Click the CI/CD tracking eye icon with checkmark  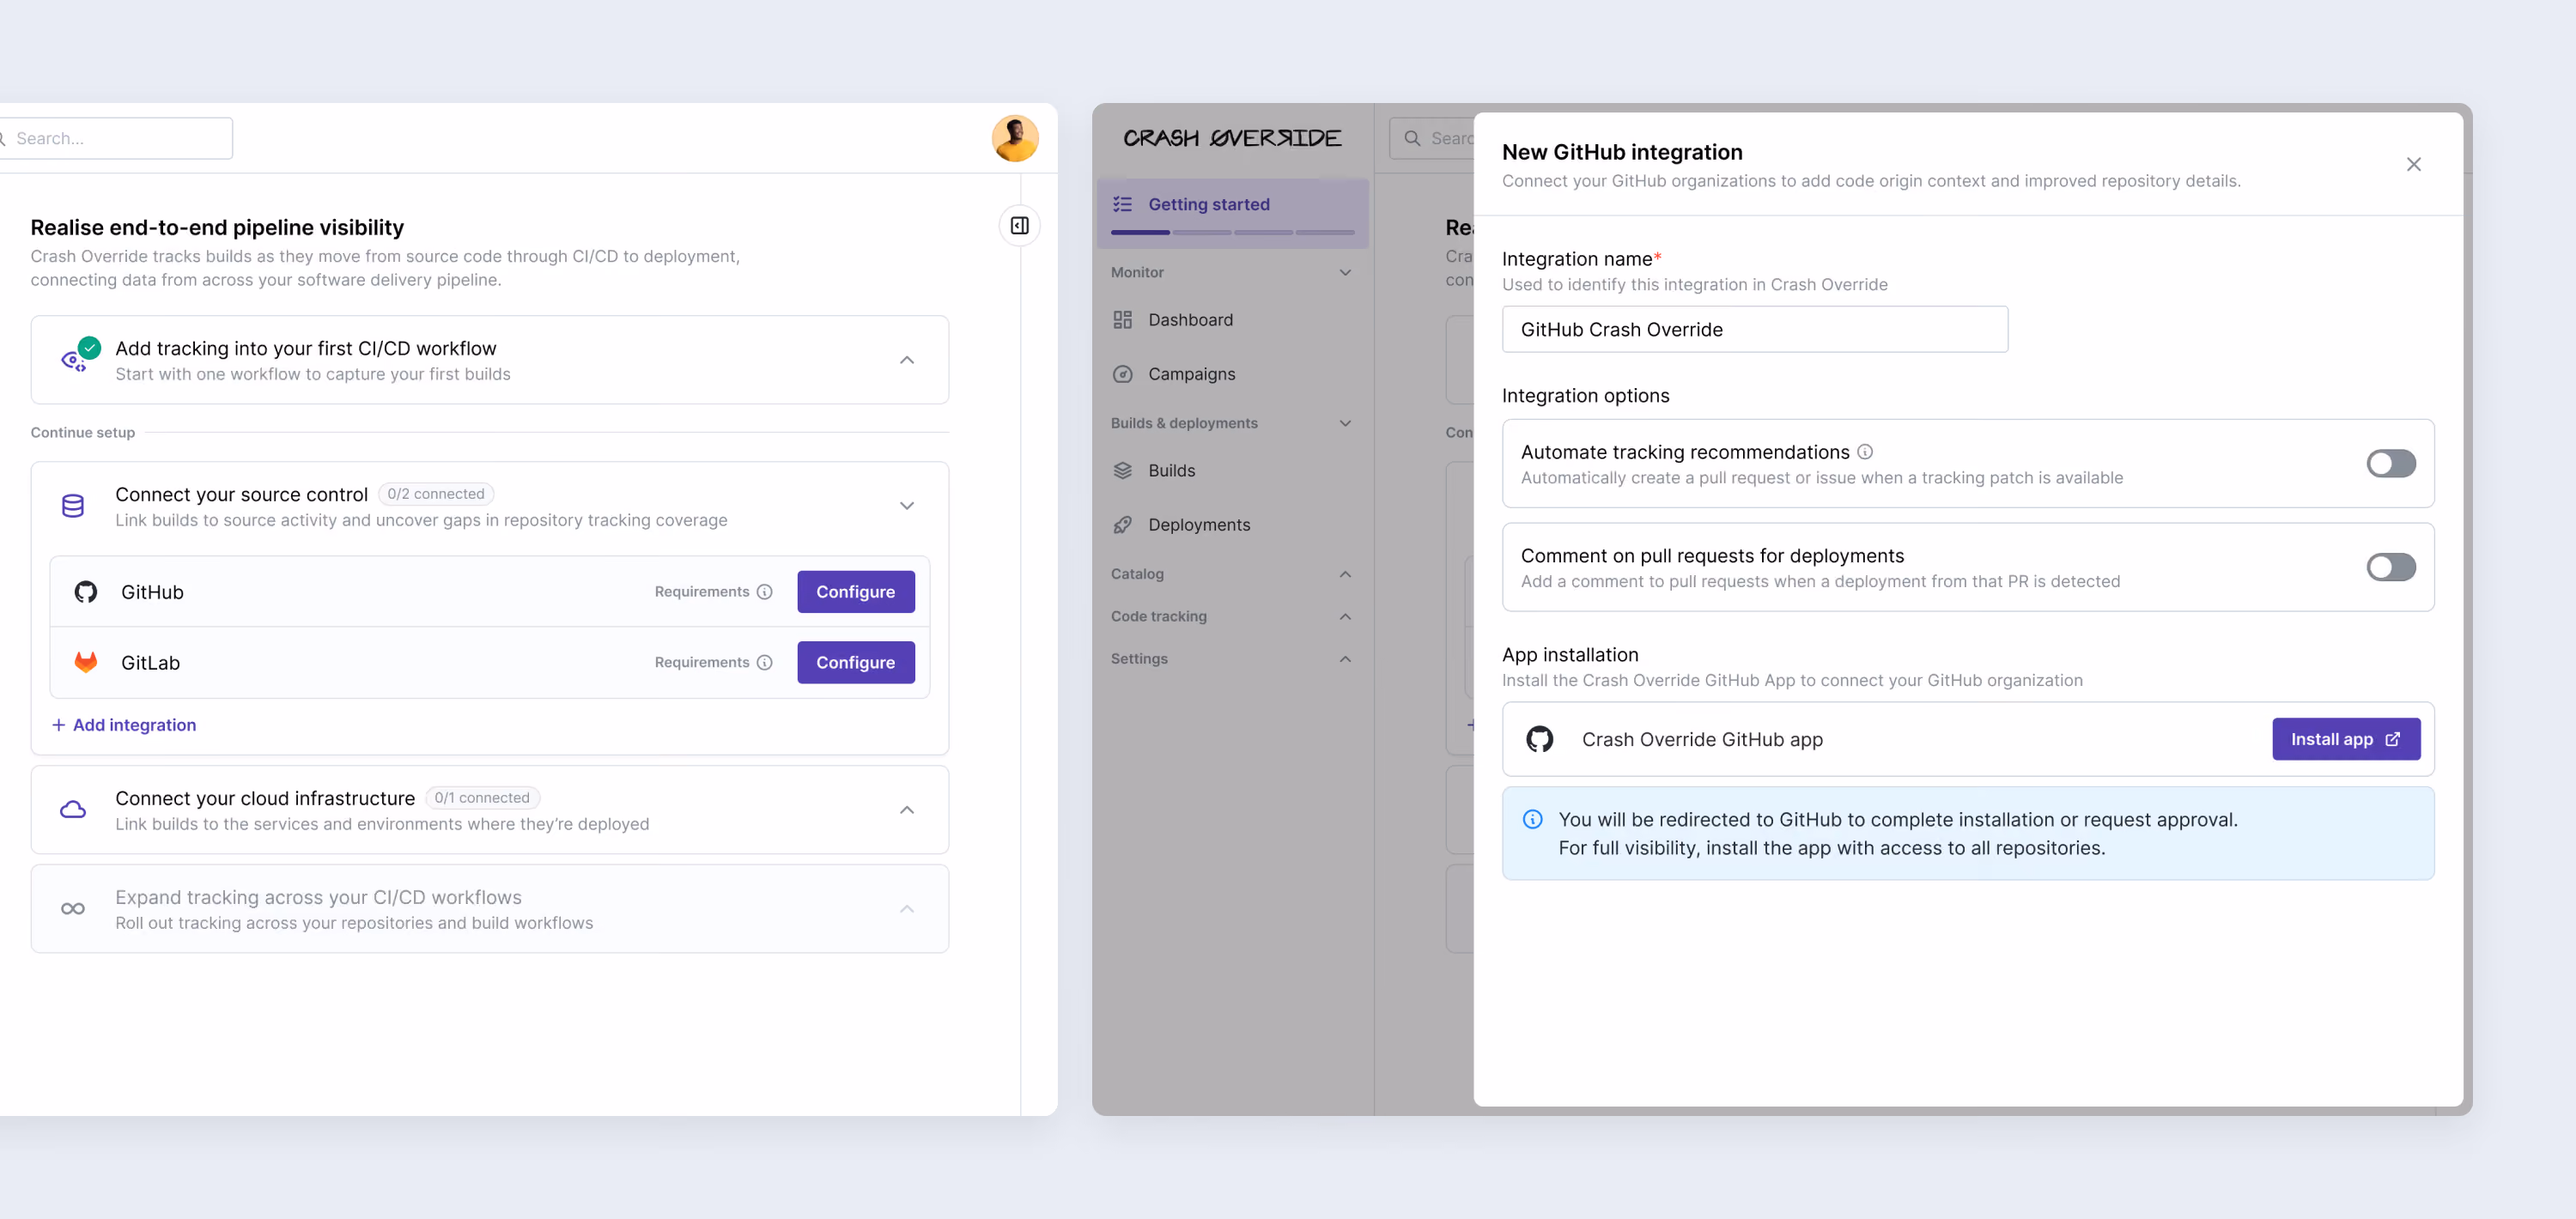[78, 357]
